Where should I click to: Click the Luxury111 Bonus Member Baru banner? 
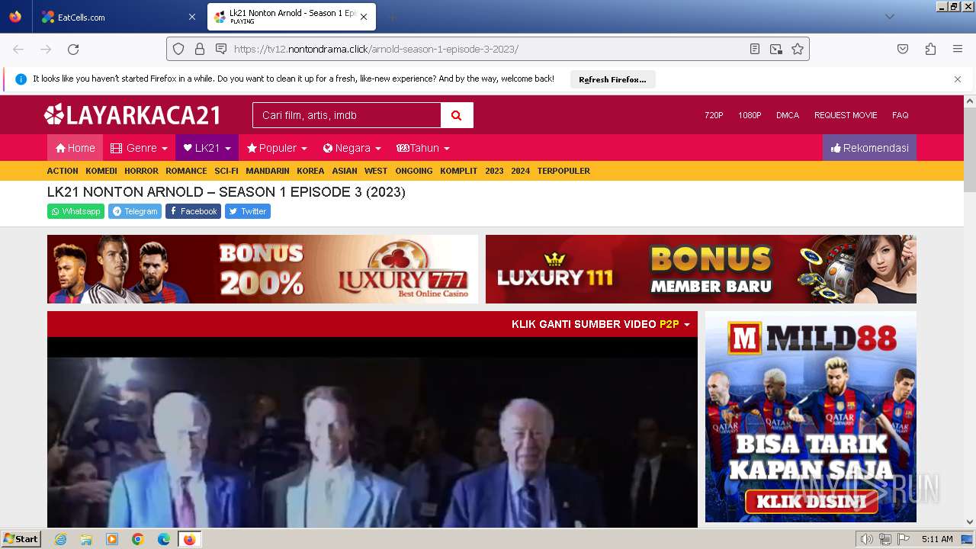[701, 269]
